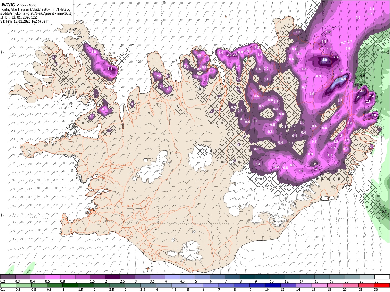This screenshot has width=390, height=292.
Task: Click the 'slydda/snjókoma' legend description line
Action: (37, 13)
